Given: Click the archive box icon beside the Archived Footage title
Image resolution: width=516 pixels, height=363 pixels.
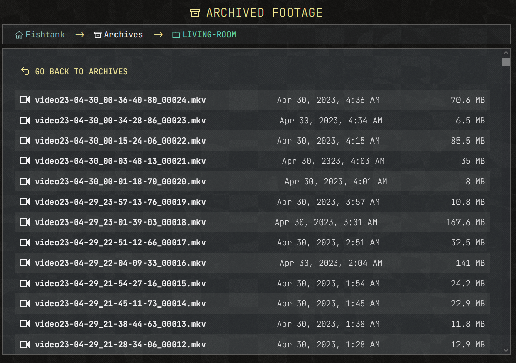Looking at the screenshot, I should (195, 13).
